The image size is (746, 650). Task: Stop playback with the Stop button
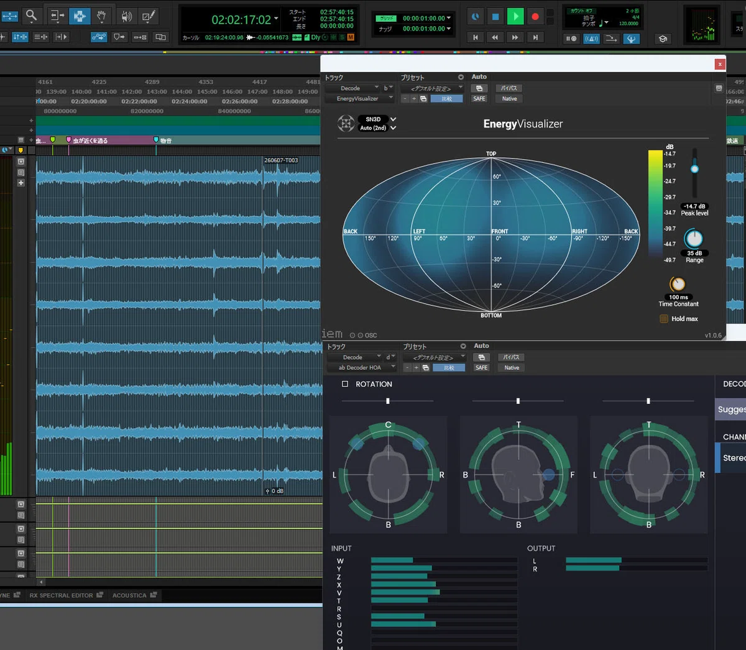pyautogui.click(x=495, y=17)
